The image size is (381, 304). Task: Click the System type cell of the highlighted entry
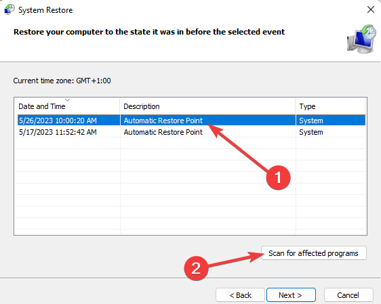pyautogui.click(x=311, y=121)
